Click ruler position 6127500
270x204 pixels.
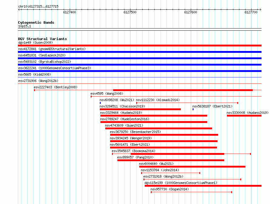tap(130, 12)
